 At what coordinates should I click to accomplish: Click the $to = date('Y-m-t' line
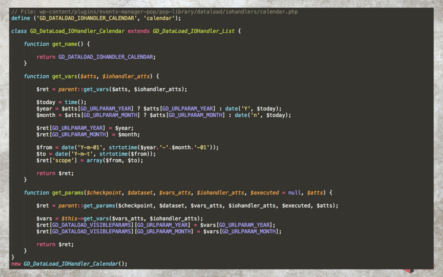click(96, 154)
